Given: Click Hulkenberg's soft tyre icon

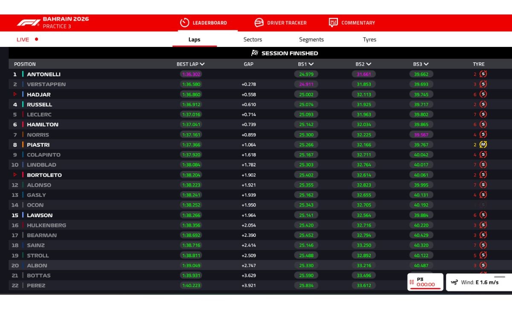Looking at the screenshot, I should 483,225.
